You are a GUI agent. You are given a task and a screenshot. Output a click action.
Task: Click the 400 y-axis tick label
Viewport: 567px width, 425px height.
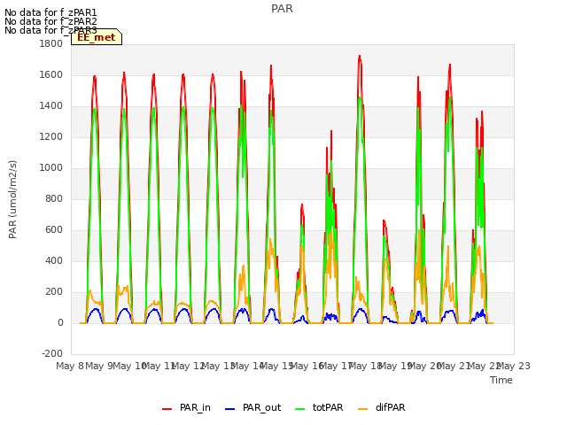click(54, 261)
